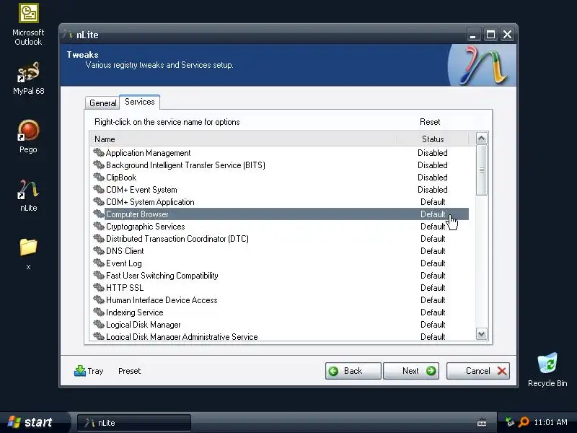Click the gear icon beside Cryptographic Services
Viewport: 577px width, 433px height.
pyautogui.click(x=99, y=226)
